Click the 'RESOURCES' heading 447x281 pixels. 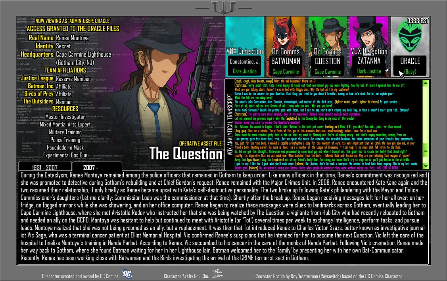(65, 109)
